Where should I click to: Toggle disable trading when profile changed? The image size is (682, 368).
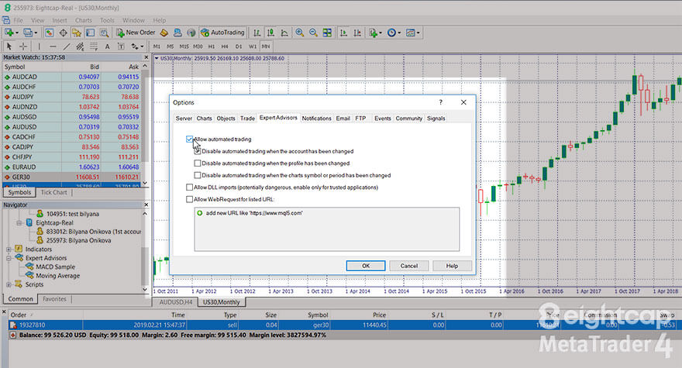[x=198, y=163]
